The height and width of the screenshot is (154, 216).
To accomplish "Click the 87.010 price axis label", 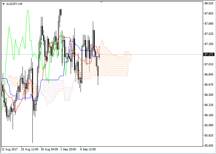I will click(x=209, y=64).
